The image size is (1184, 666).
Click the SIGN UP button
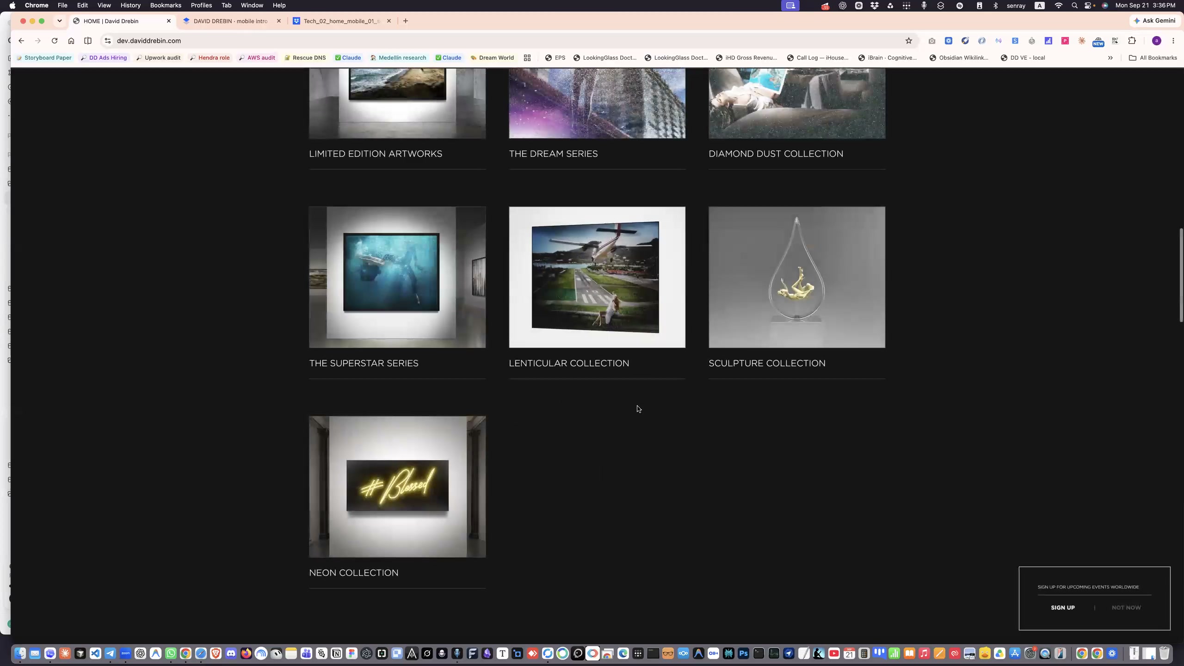[x=1063, y=608]
